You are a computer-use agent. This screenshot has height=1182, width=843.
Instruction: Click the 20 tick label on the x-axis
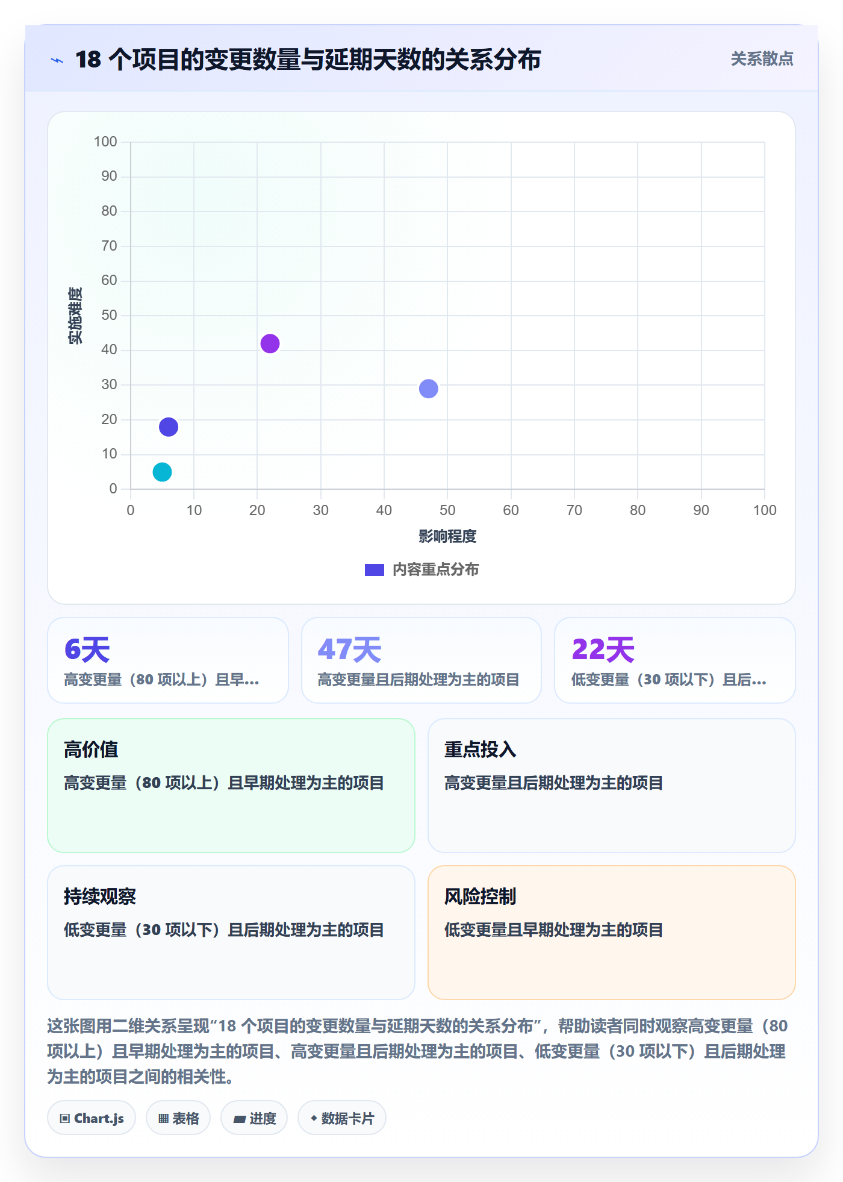pyautogui.click(x=257, y=510)
